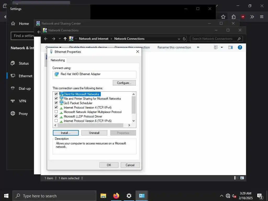Open Status in Settings sidebar

[20, 63]
